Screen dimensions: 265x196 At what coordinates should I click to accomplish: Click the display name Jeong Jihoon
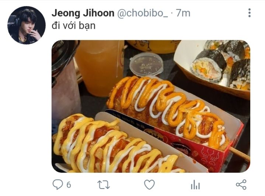pyautogui.click(x=83, y=13)
